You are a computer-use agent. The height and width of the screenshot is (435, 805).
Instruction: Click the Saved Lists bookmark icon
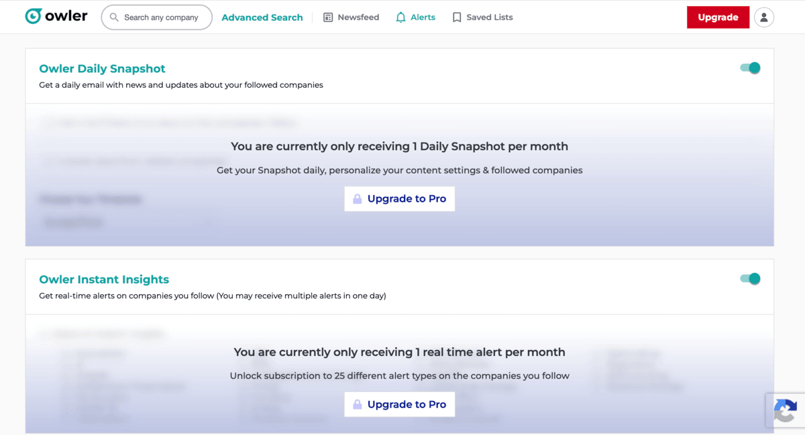coord(457,17)
